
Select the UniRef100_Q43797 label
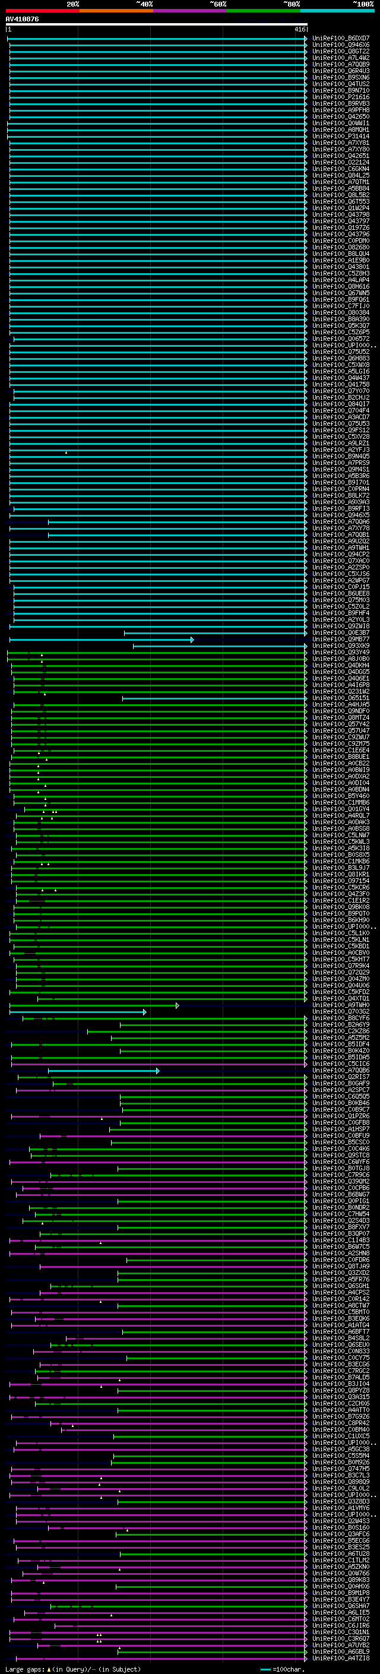pos(341,221)
